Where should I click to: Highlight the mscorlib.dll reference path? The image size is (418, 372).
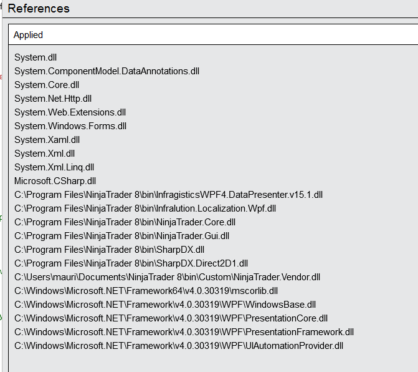click(x=146, y=291)
